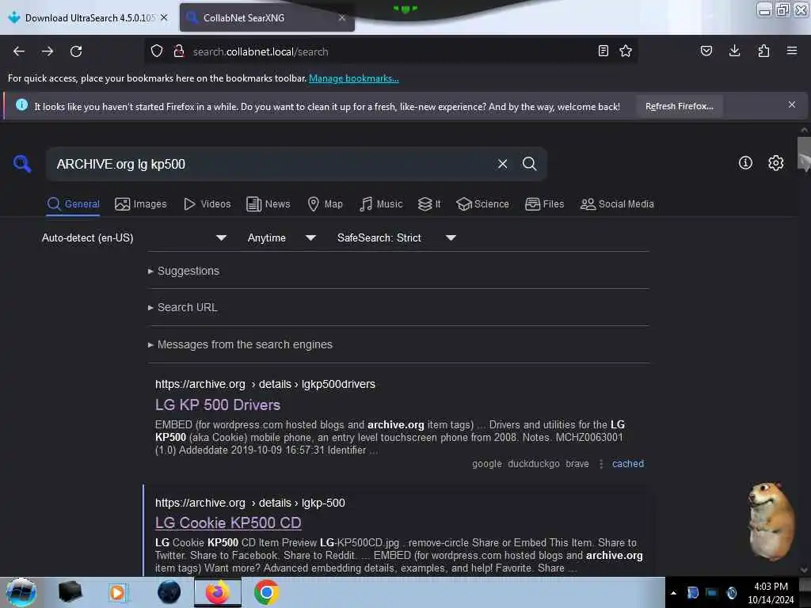Dismiss the Firefox refresh notification bar

coord(792,105)
